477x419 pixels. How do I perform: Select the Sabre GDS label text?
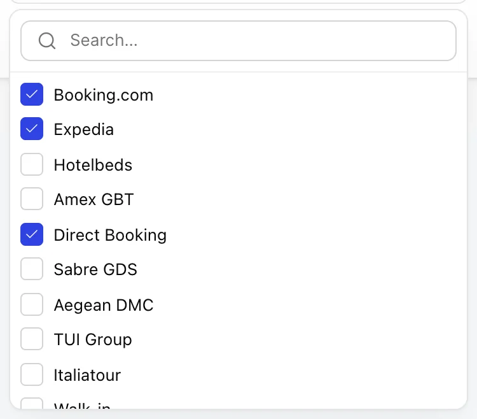[x=95, y=269]
